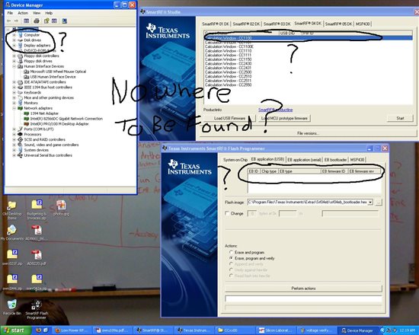Click the EB firmware ID column header

tap(334, 171)
